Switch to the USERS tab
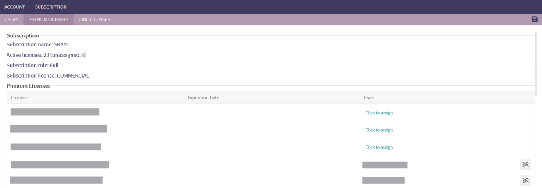This screenshot has width=542, height=188. [11, 19]
